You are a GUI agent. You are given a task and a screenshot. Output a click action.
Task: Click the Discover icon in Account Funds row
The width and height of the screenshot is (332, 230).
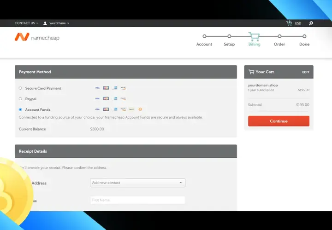(x=123, y=109)
